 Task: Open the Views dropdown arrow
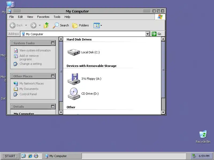pyautogui.click(x=101, y=25)
